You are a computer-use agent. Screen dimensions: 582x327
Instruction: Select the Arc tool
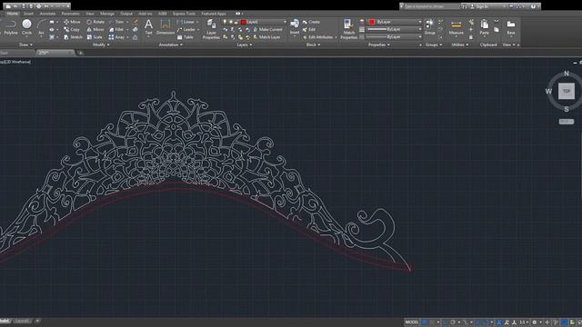pos(41,27)
